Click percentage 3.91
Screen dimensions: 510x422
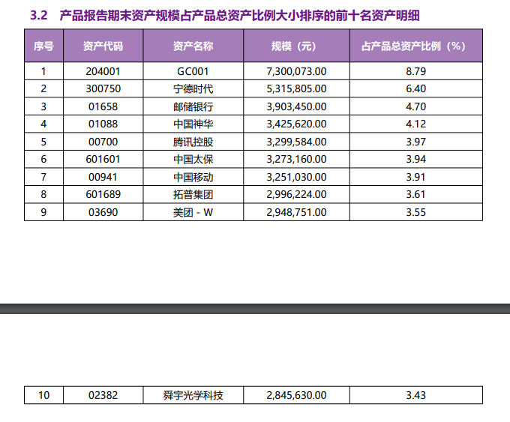point(415,177)
